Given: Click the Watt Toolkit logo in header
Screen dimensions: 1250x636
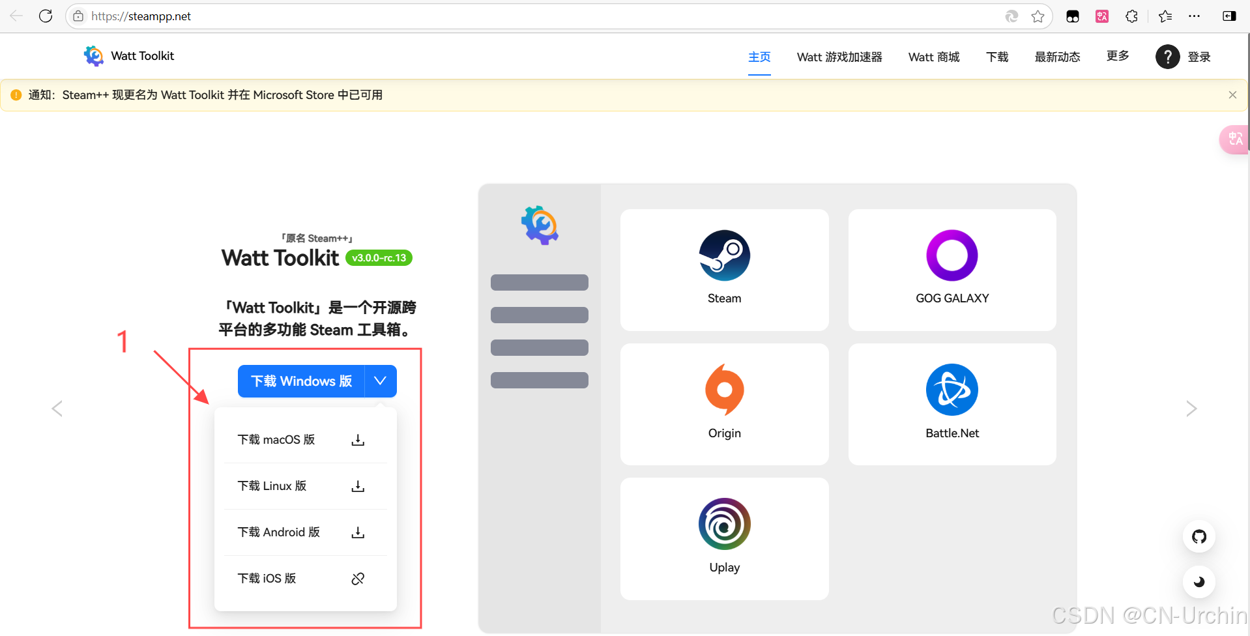Looking at the screenshot, I should coord(94,56).
